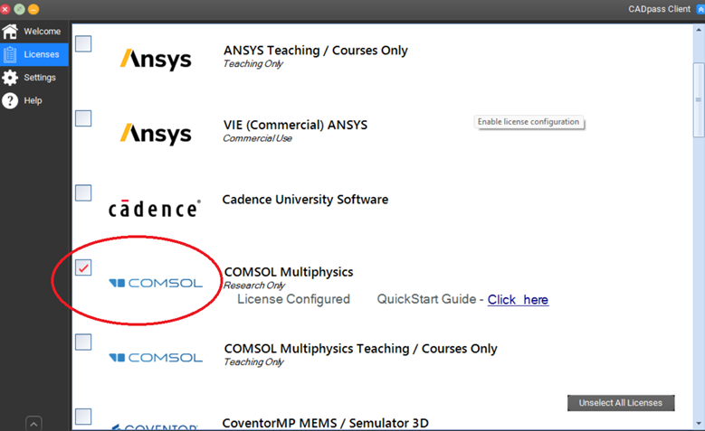This screenshot has width=705, height=431.
Task: Click the red close window button
Action: coord(5,9)
